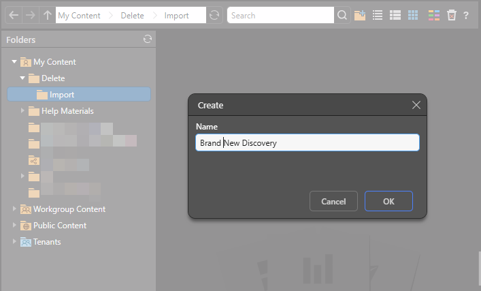
Task: Click the forward navigation arrow
Action: click(31, 15)
